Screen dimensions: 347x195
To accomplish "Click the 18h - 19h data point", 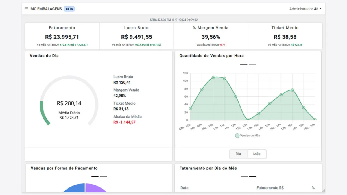I will [304, 108].
